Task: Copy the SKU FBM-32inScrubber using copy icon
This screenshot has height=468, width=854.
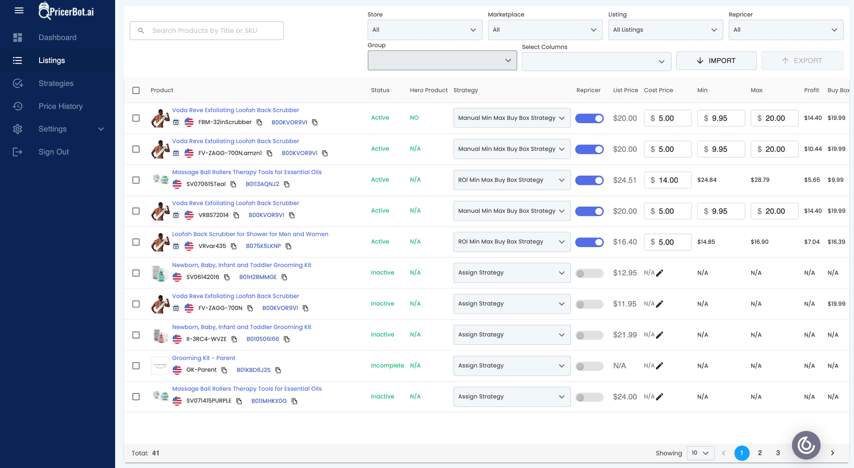Action: coord(259,122)
